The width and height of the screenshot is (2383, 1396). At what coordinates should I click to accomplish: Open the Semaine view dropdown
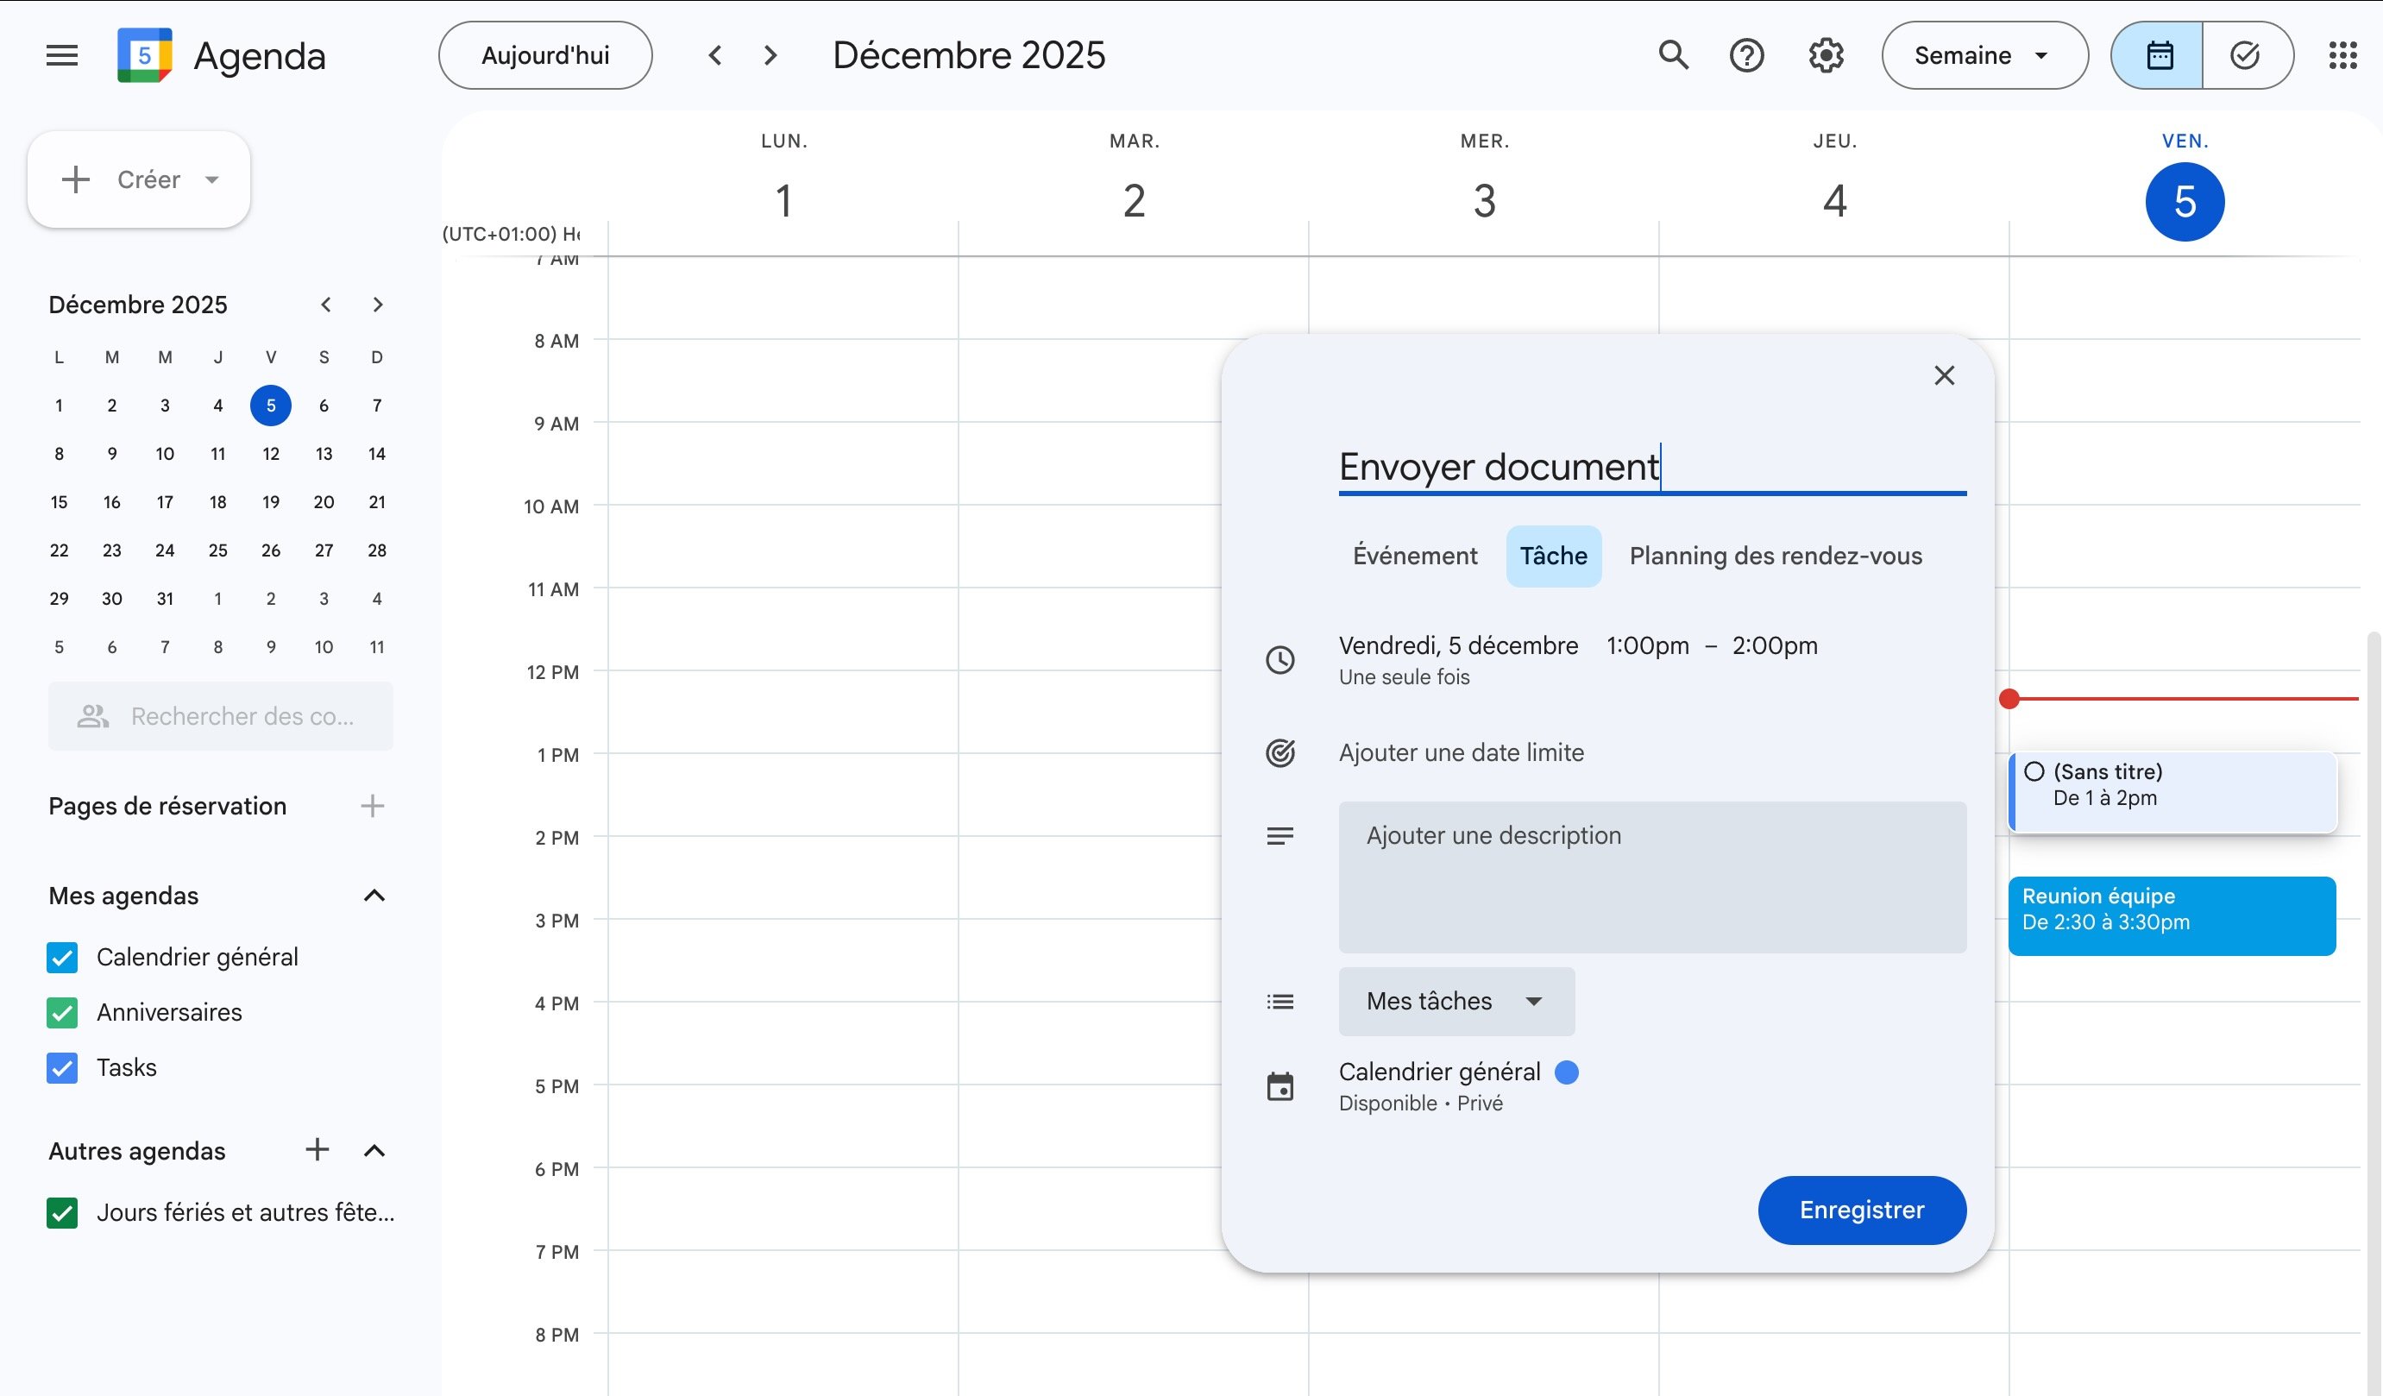(1984, 55)
